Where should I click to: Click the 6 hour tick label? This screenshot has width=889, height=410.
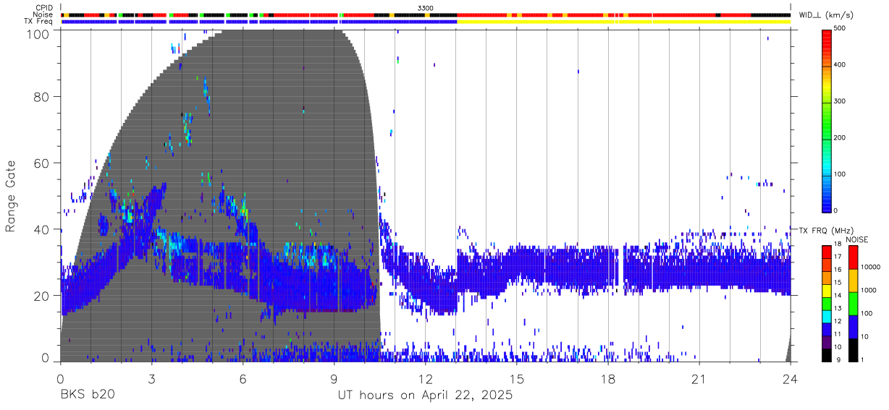click(x=243, y=379)
